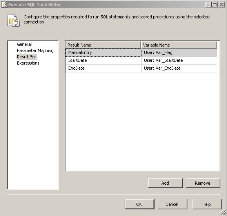Open the Expressions page
Image resolution: width=227 pixels, height=216 pixels.
click(28, 63)
